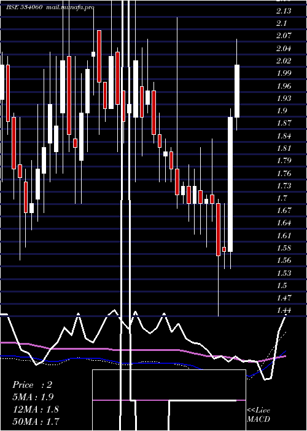Select the 1.53 price axis label

point(284,273)
